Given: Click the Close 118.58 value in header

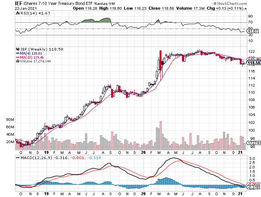Looking at the screenshot, I should click(x=161, y=8).
